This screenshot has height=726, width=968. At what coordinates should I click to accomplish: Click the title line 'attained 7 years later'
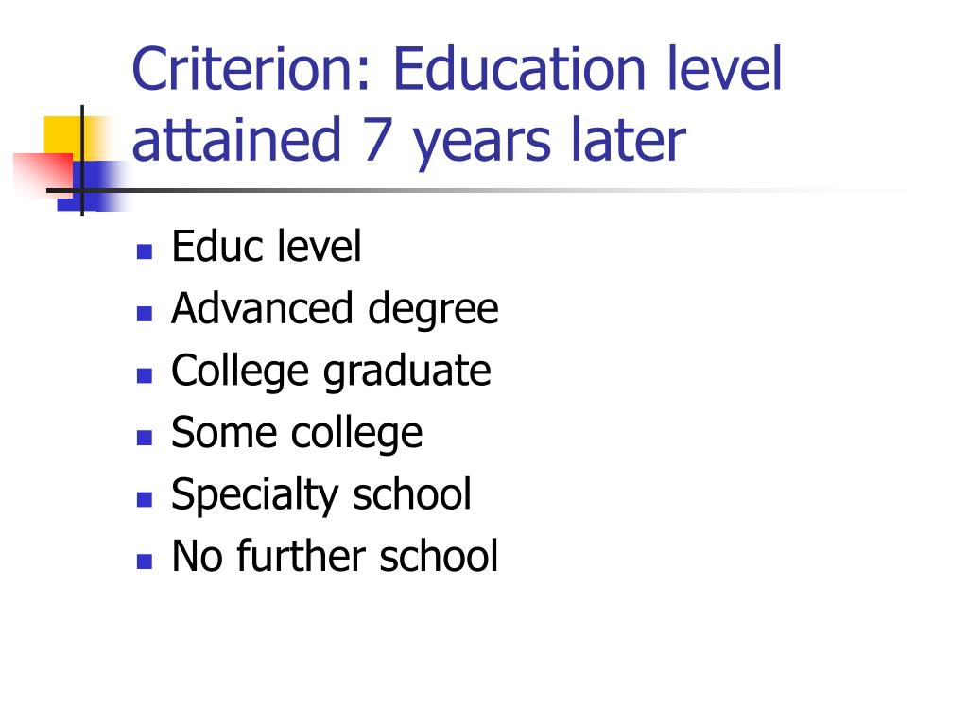(408, 141)
